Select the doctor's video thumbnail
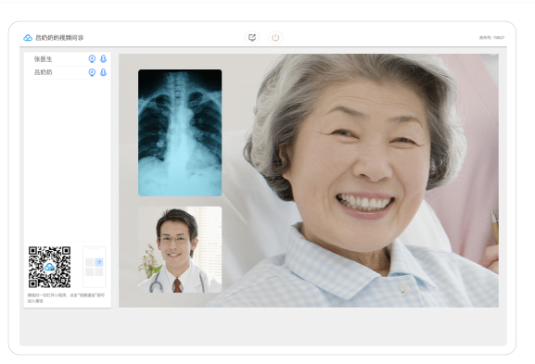 pyautogui.click(x=180, y=249)
